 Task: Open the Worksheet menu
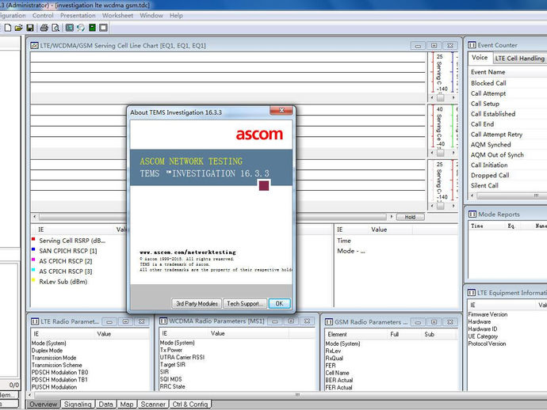point(117,15)
